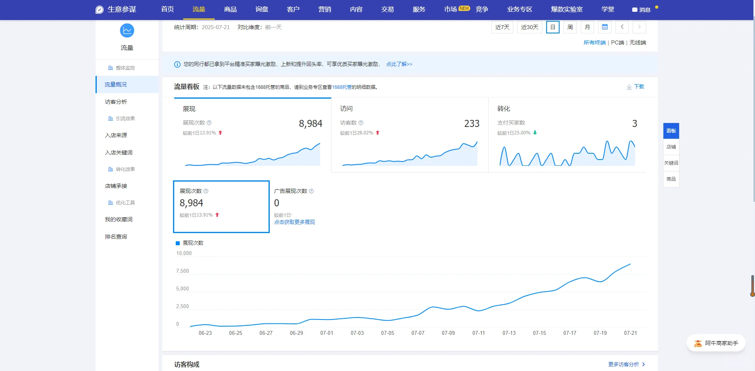Jump to 关键词 via right anchor
Image resolution: width=755 pixels, height=371 pixels.
(671, 163)
